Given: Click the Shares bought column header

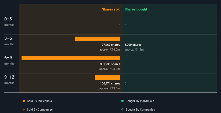Looking at the screenshot, I should click(136, 9).
